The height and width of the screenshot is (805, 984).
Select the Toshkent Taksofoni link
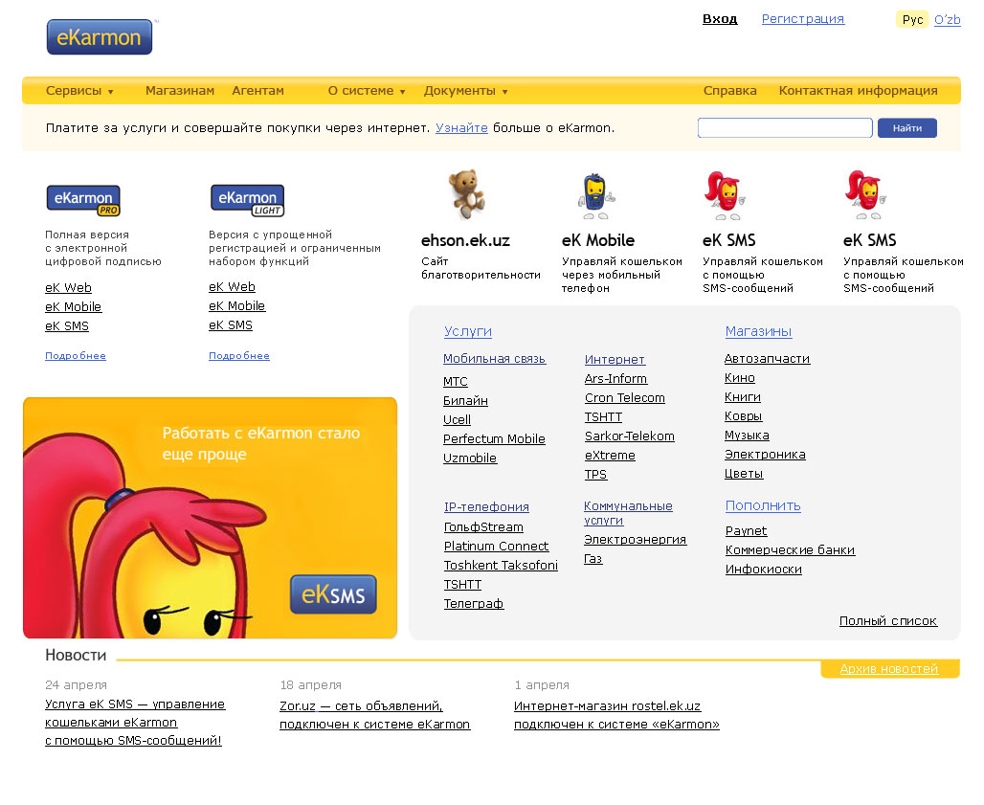point(501,566)
